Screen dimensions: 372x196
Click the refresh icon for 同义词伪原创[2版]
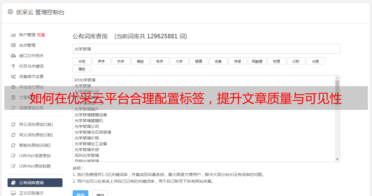[13, 135]
